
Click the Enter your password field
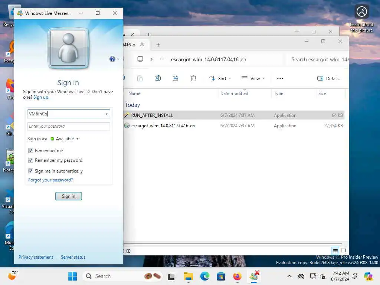coord(68,126)
